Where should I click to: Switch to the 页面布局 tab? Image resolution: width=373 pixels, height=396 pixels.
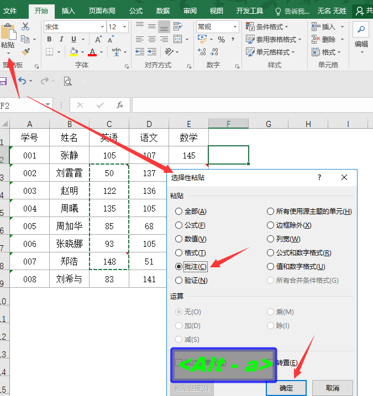[x=102, y=11]
